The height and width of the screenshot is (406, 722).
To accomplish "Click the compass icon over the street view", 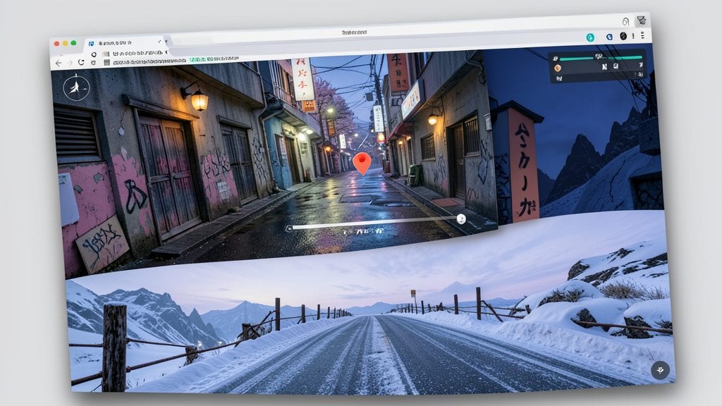I will [x=76, y=87].
